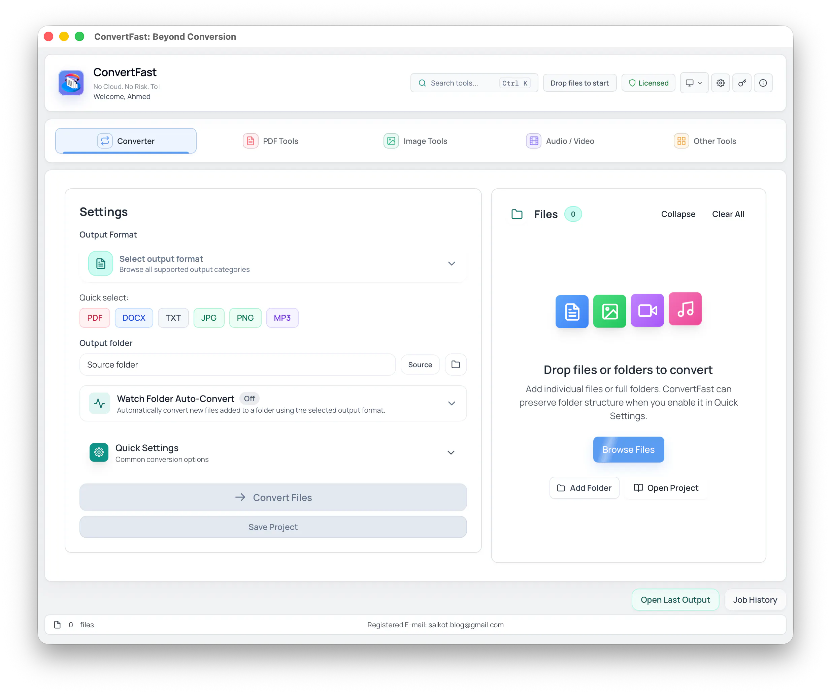The image size is (831, 694).
Task: Browse for output folder with folder icon
Action: [456, 365]
